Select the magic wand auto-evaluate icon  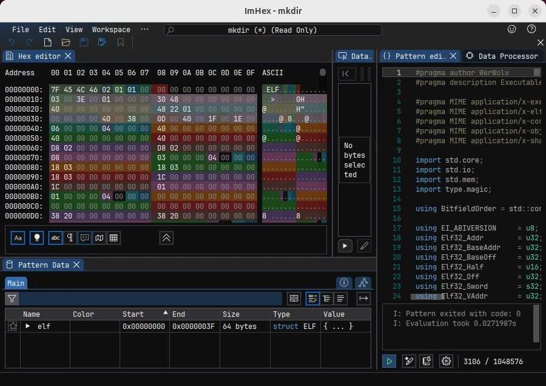[x=408, y=361]
